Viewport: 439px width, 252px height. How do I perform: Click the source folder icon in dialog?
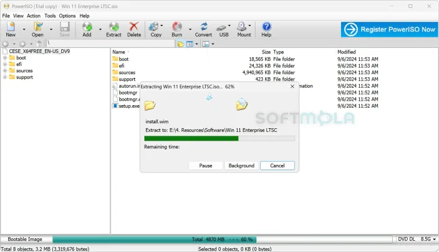(x=150, y=106)
